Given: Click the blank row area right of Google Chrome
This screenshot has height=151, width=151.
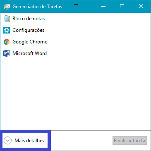Looking at the screenshot, I should pyautogui.click(x=98, y=42).
